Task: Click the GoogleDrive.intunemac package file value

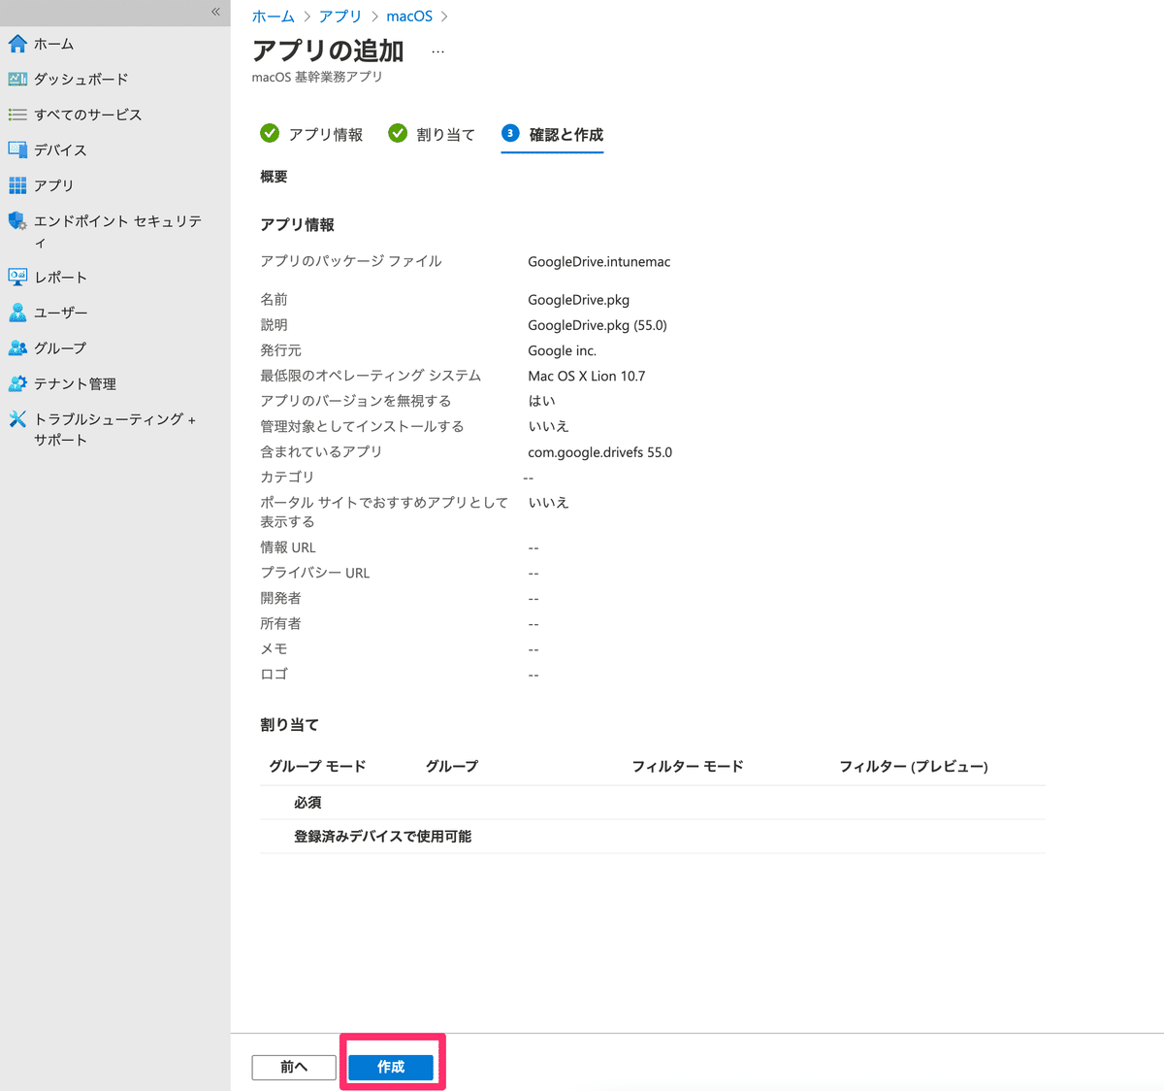Action: coord(599,262)
